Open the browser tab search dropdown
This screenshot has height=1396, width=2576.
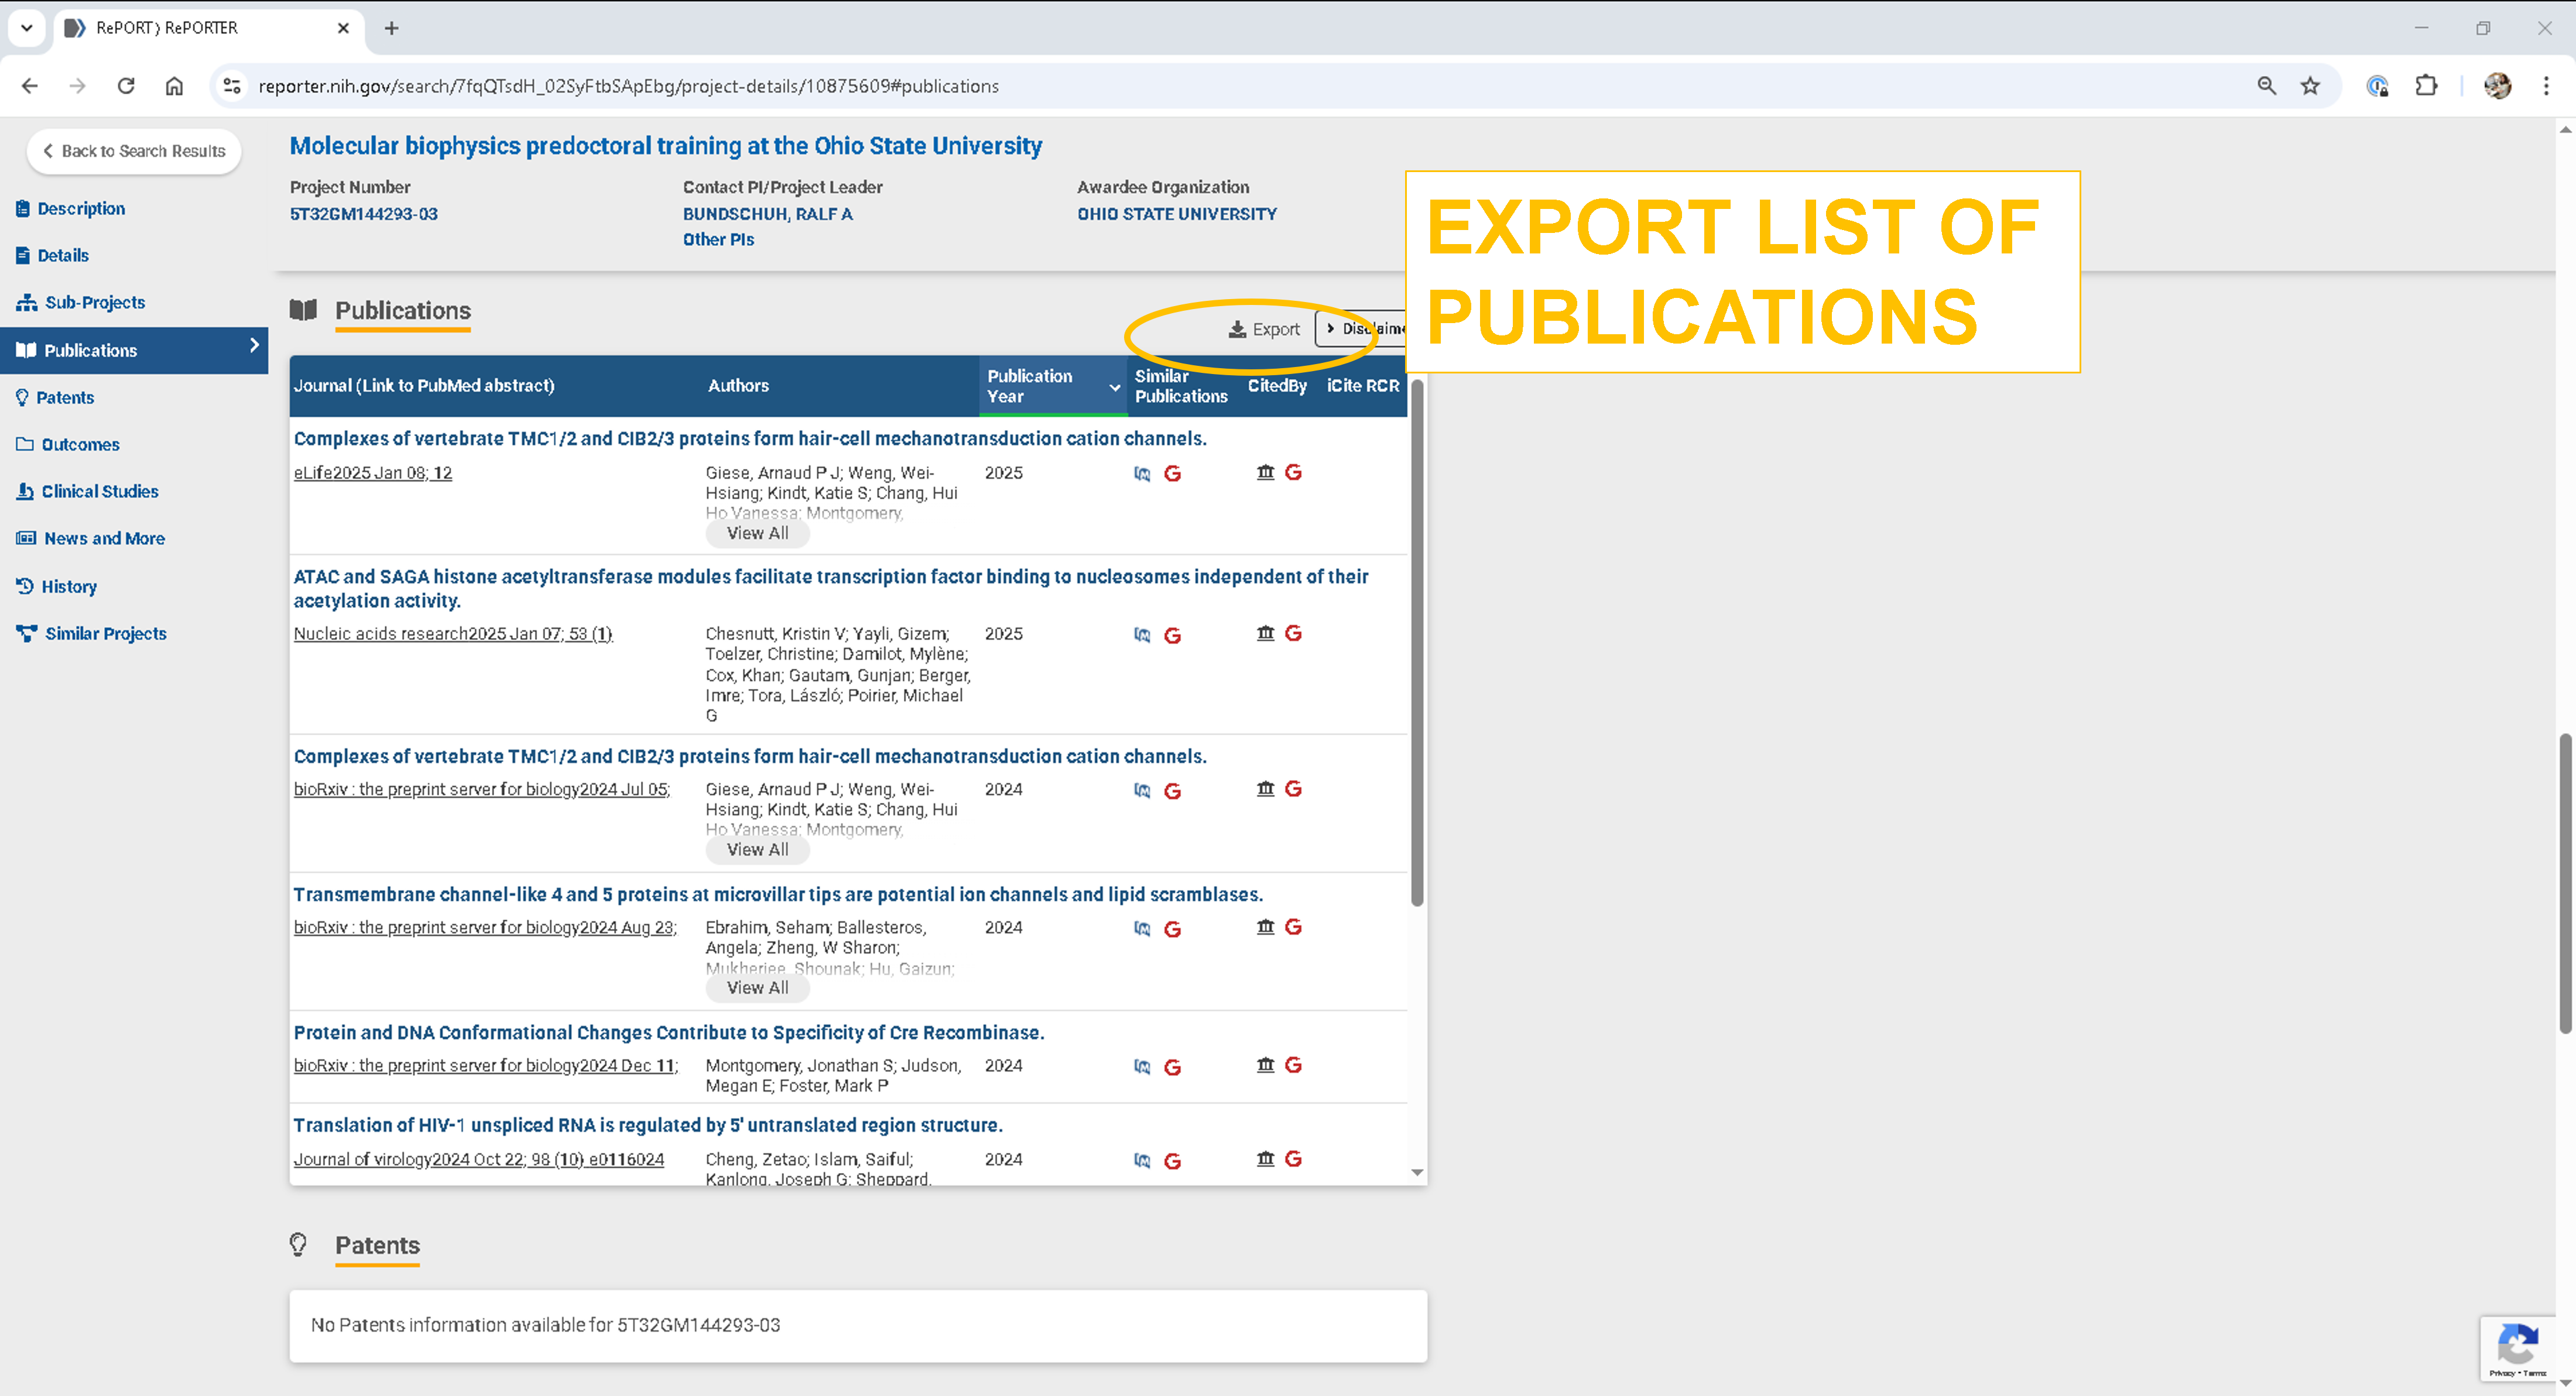tap(26, 28)
